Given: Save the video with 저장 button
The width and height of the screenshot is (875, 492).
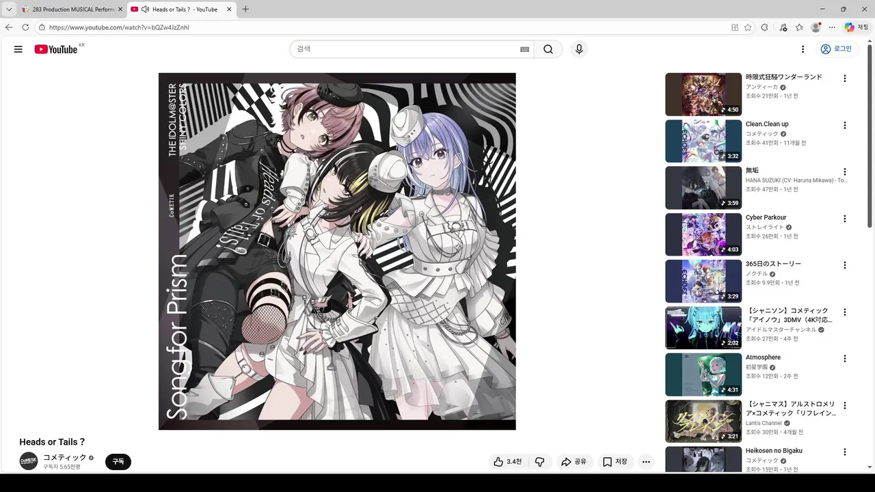Looking at the screenshot, I should click(x=615, y=462).
